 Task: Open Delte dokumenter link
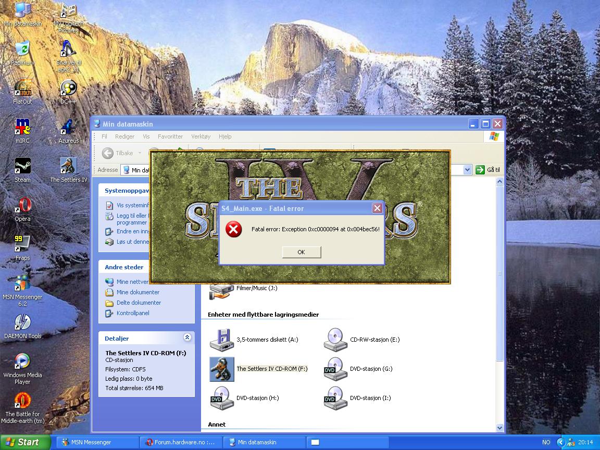[x=133, y=302]
